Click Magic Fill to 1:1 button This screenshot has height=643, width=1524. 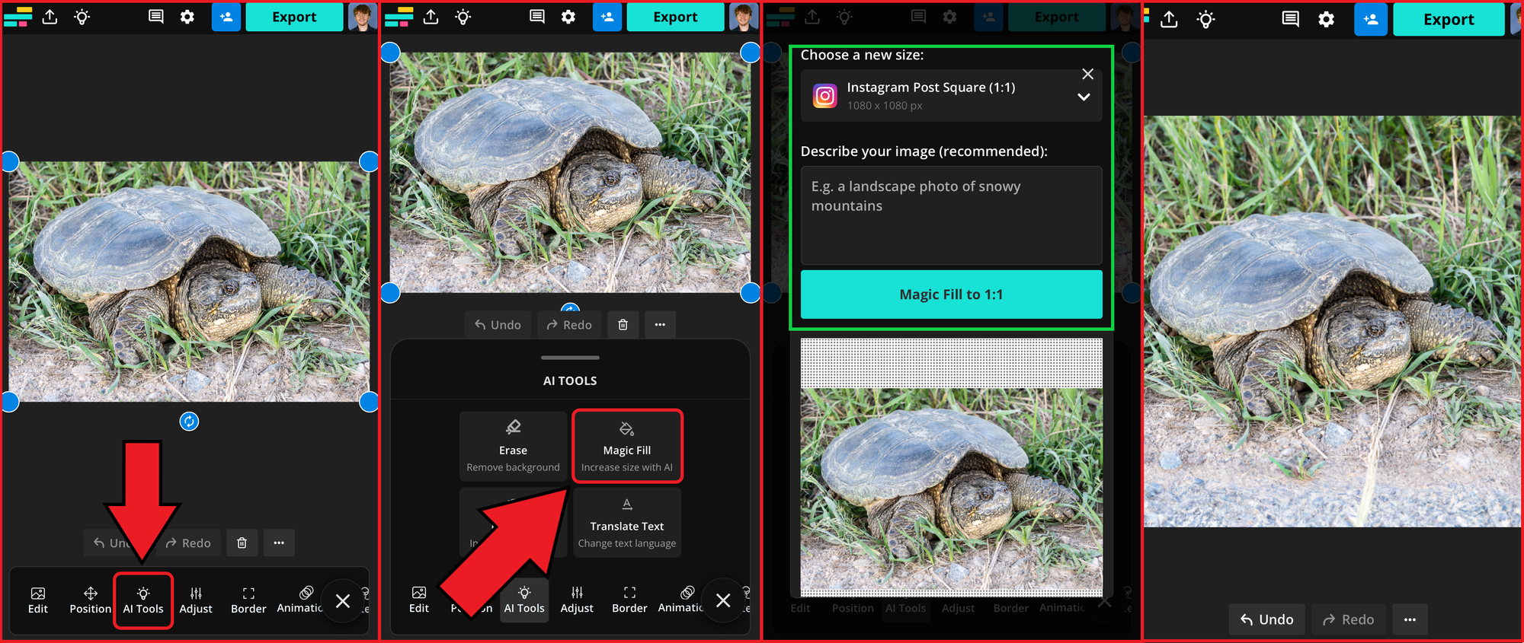coord(951,294)
